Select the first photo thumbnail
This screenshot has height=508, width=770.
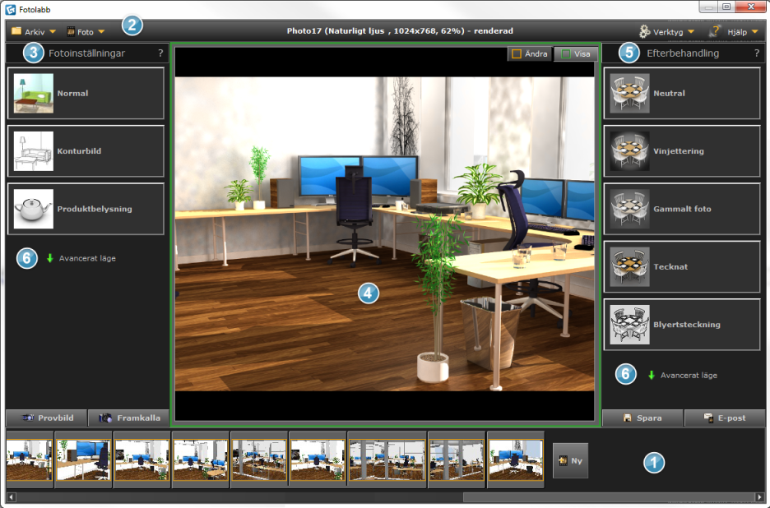29,460
